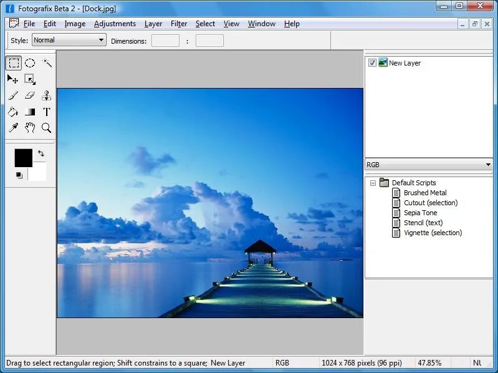498x373 pixels.
Task: Maximize the Fotografix application window
Action: click(459, 6)
